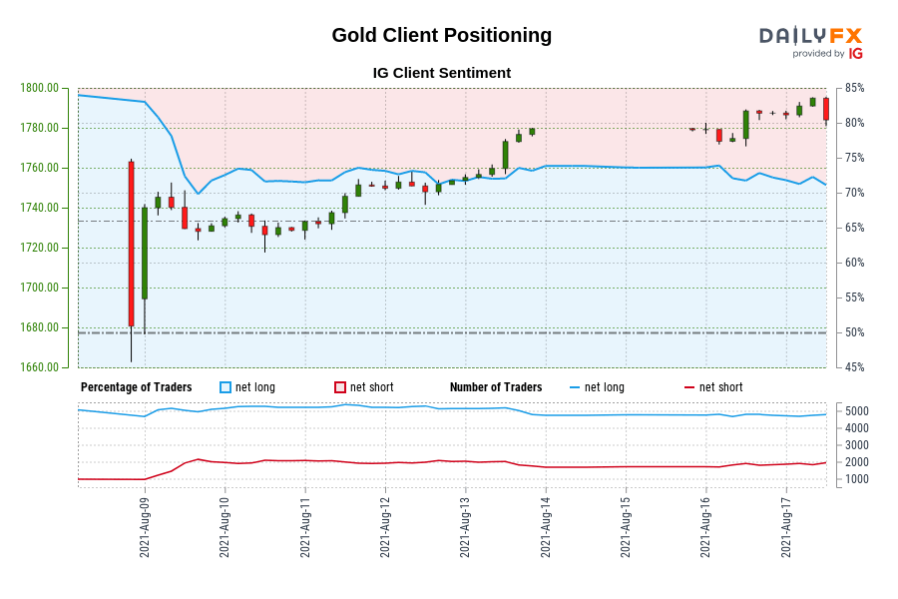
Task: Click the DailyFX logo
Action: [x=810, y=36]
